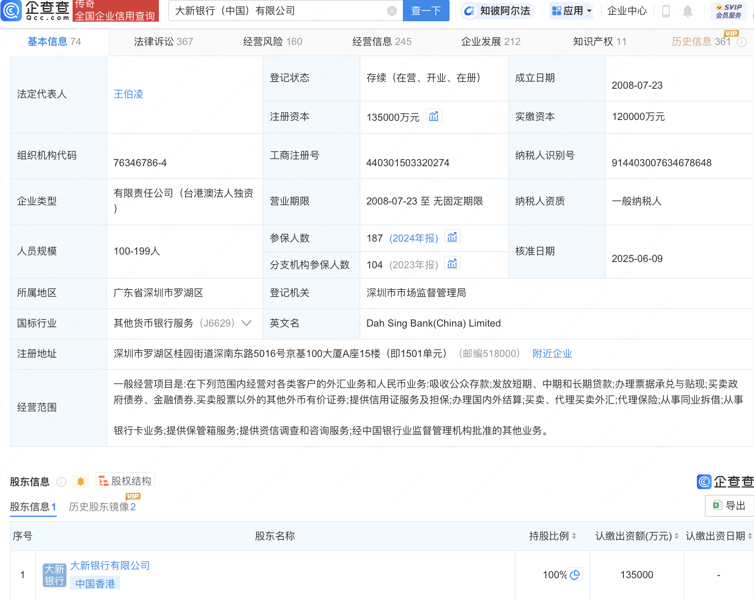Open legal representative 王伯凌 link
The image size is (754, 599).
[x=128, y=94]
